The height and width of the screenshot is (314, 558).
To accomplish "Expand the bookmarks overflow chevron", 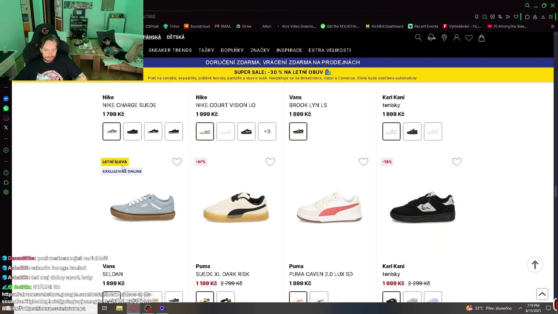I will click(x=553, y=26).
